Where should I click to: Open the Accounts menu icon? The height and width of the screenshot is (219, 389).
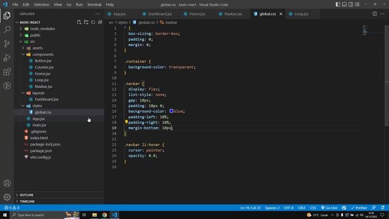click(x=7, y=183)
